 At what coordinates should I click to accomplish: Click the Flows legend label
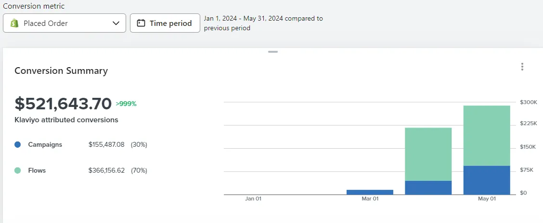point(37,170)
